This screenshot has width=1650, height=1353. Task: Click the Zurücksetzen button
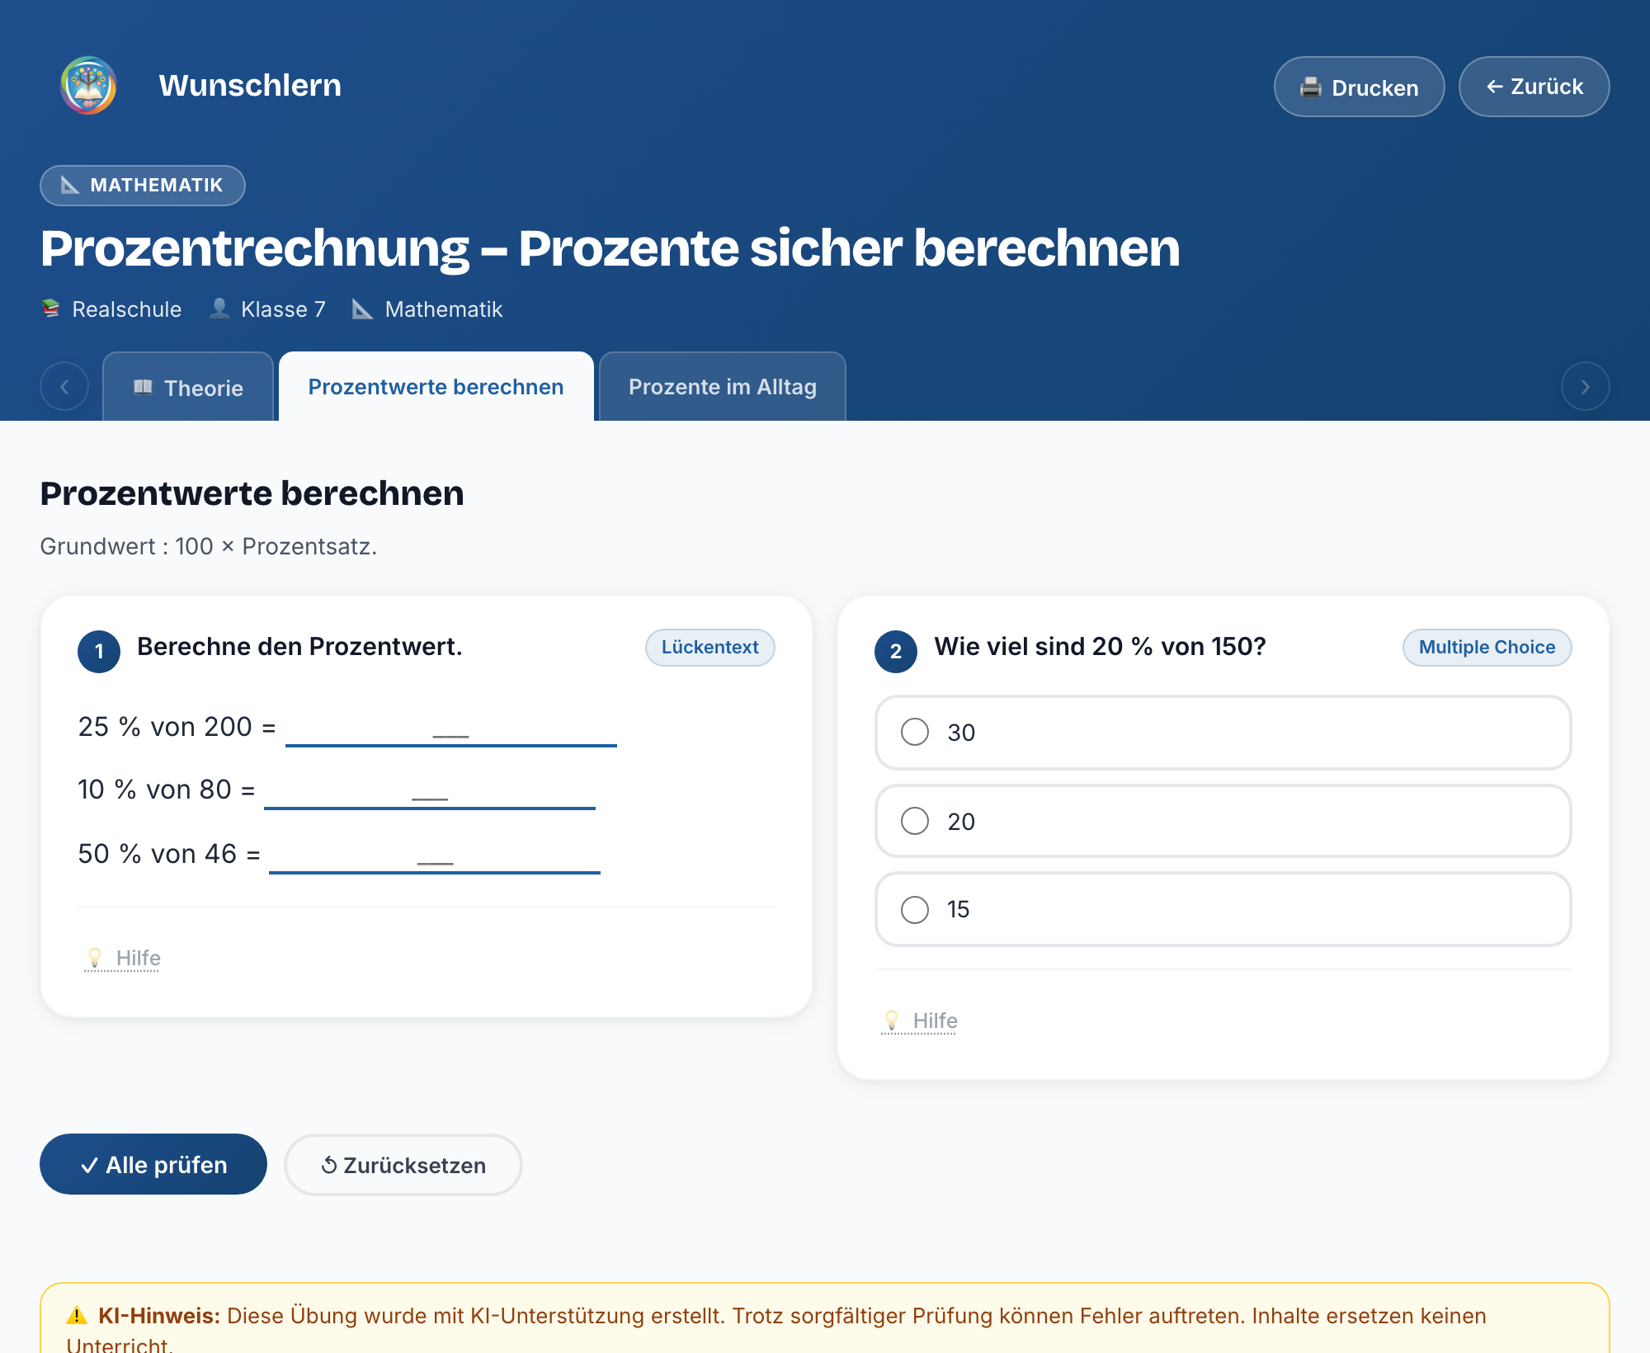(x=403, y=1164)
